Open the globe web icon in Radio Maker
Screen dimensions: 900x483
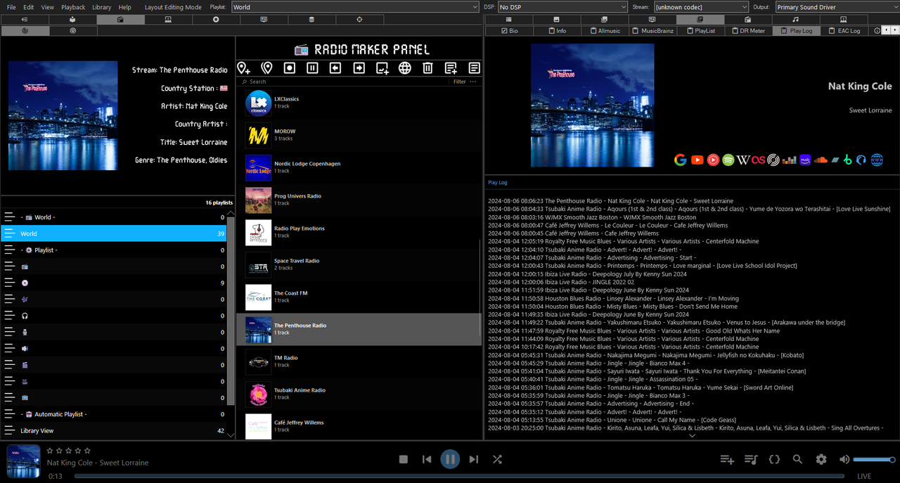(x=405, y=68)
